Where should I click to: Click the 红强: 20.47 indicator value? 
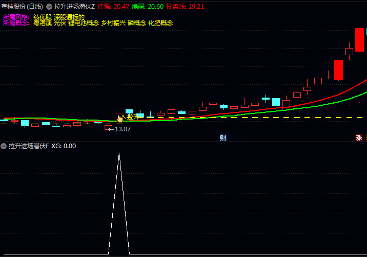point(113,7)
